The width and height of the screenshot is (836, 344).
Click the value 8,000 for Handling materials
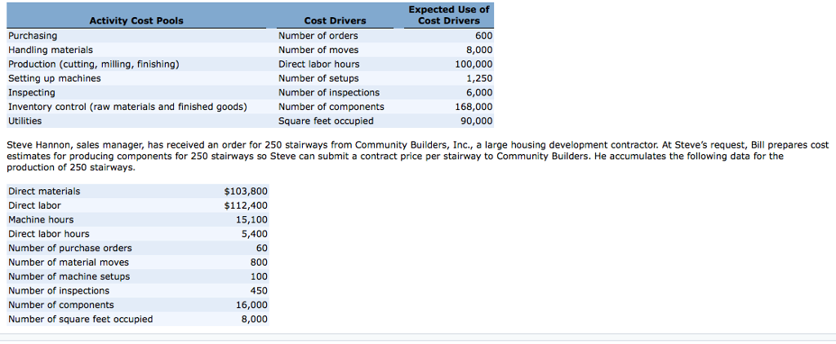[x=479, y=50]
